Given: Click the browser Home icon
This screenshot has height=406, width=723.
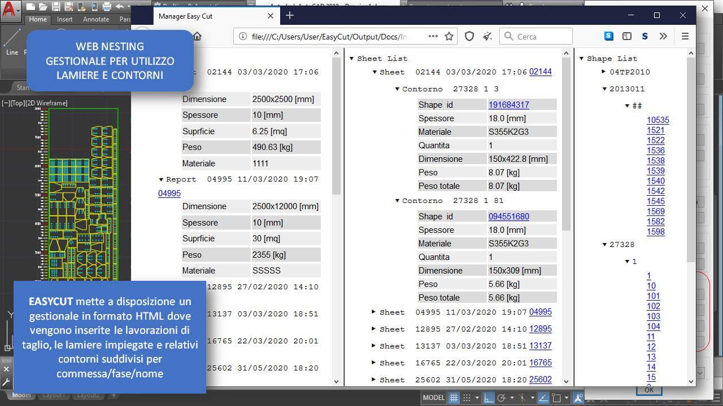Looking at the screenshot, I should click(x=197, y=36).
